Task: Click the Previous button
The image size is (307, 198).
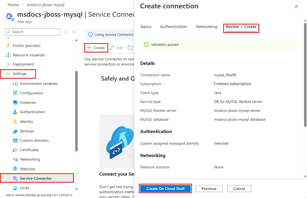Action: tap(209, 189)
